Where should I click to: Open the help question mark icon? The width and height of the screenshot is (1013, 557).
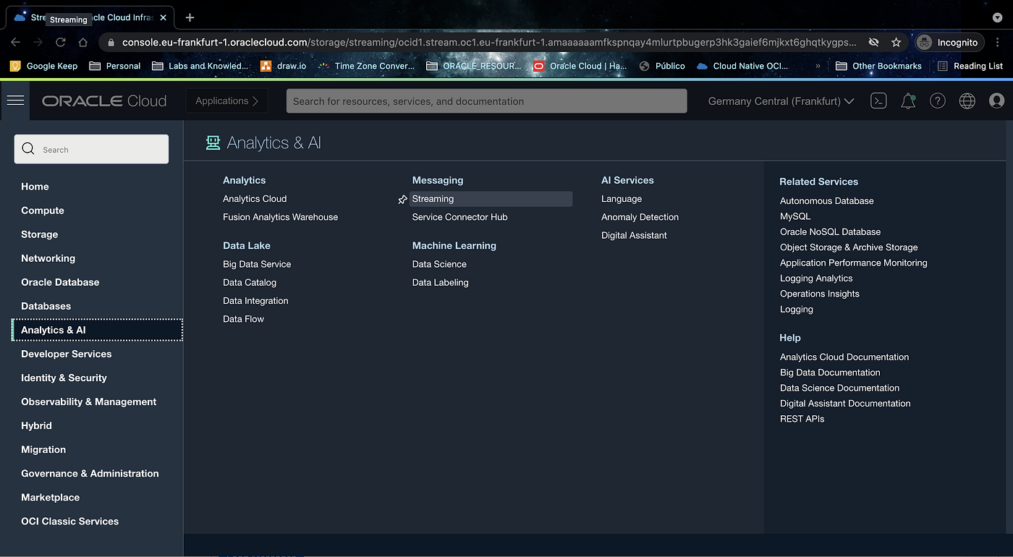(938, 101)
